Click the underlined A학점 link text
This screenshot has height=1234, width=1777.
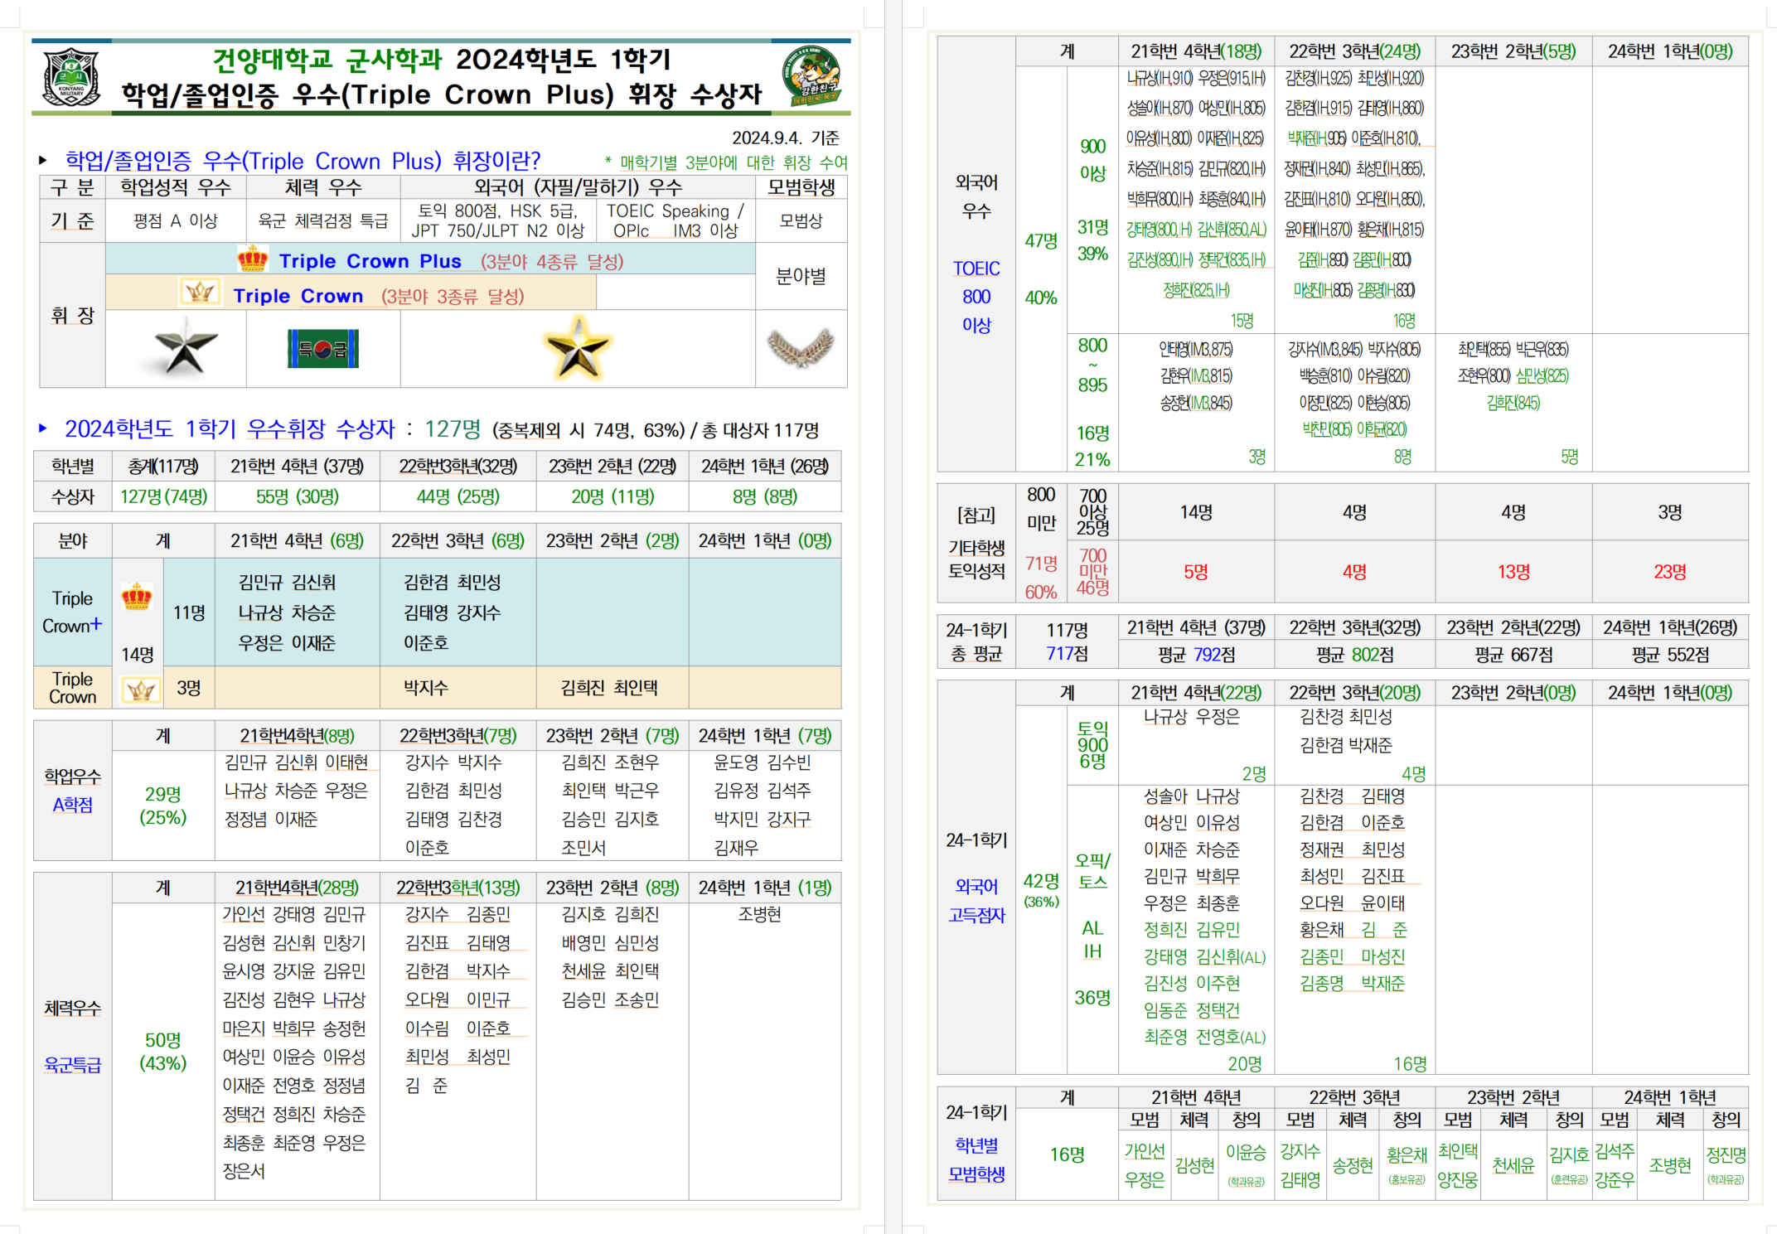click(x=72, y=805)
